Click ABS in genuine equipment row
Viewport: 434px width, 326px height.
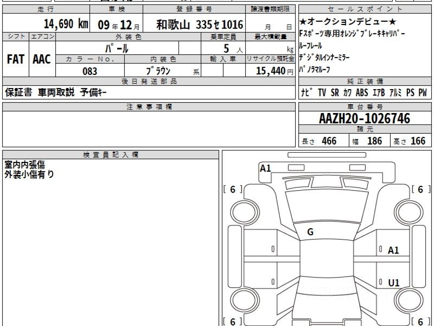point(362,93)
